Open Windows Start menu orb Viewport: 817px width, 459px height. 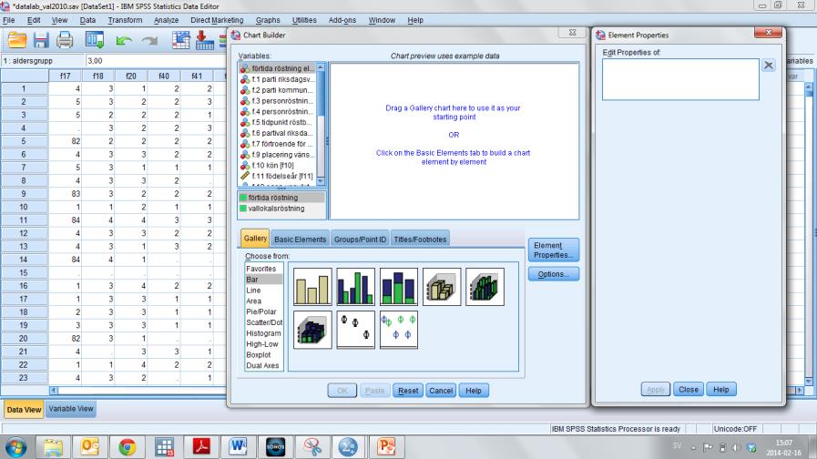coord(15,447)
